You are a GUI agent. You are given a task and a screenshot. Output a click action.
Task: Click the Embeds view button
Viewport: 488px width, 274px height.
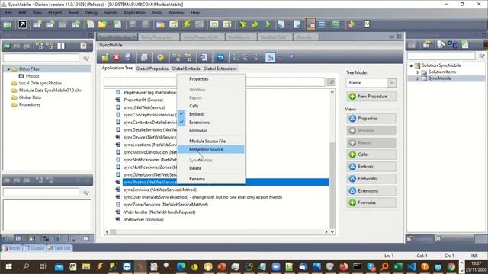pos(371,167)
